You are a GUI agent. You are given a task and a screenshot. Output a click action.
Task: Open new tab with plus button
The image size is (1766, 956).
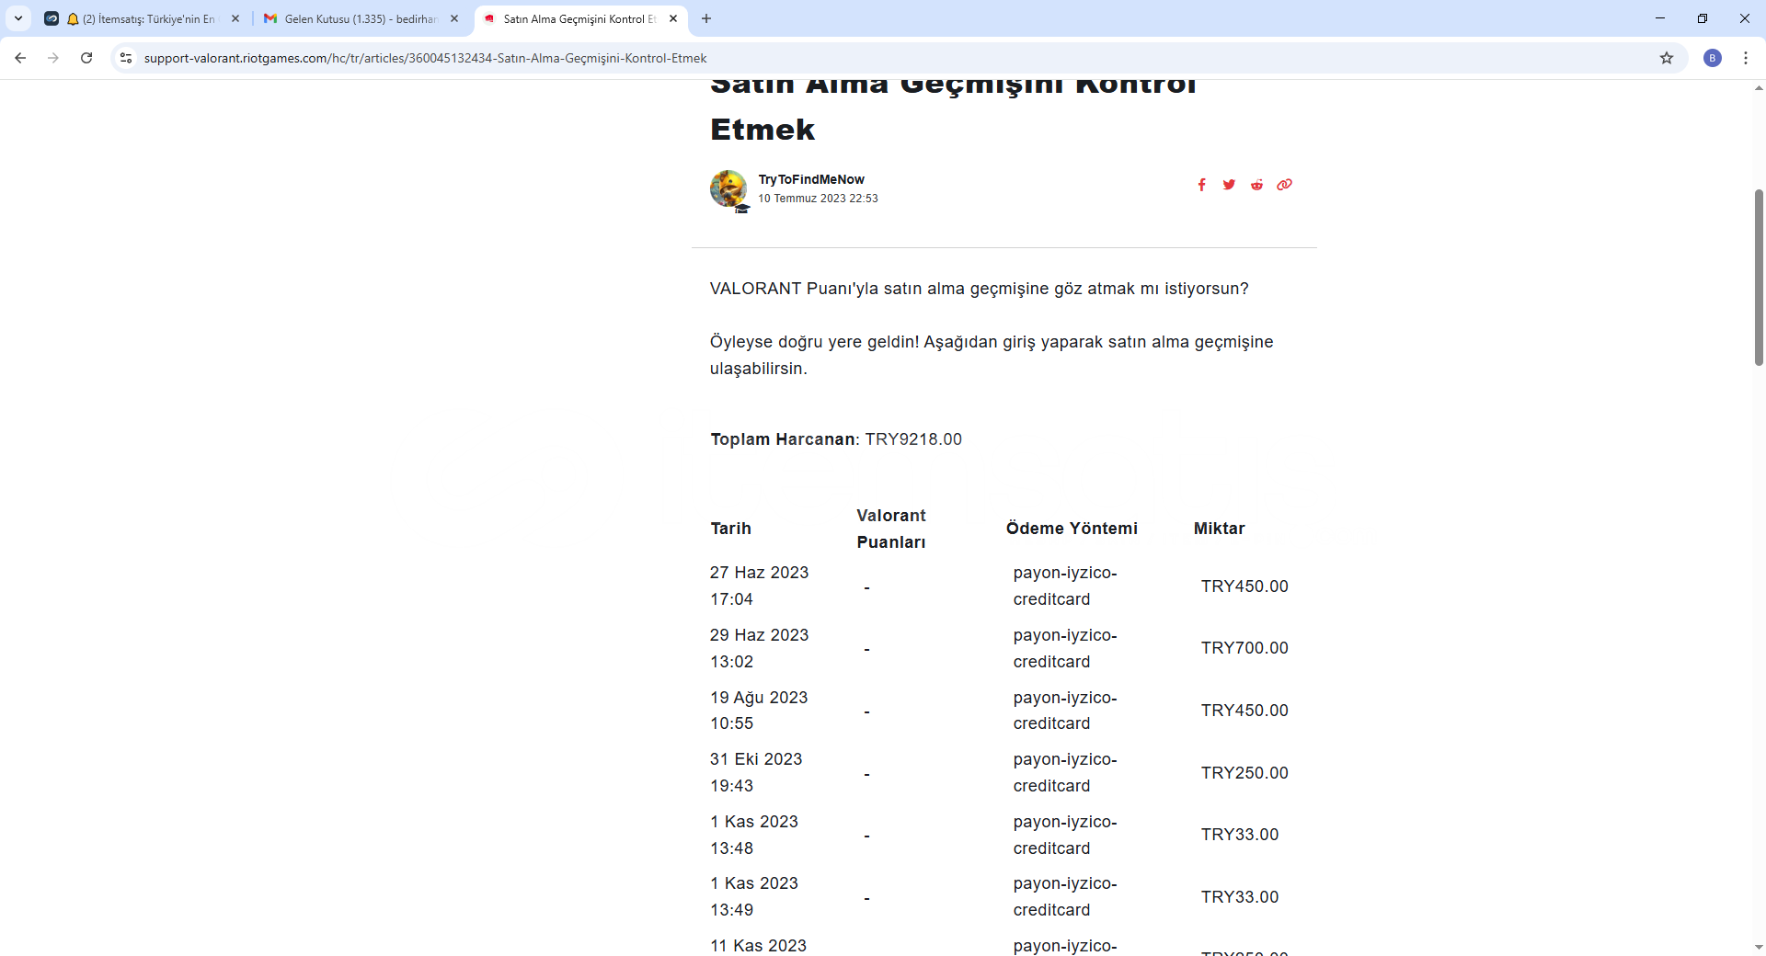pos(706,18)
